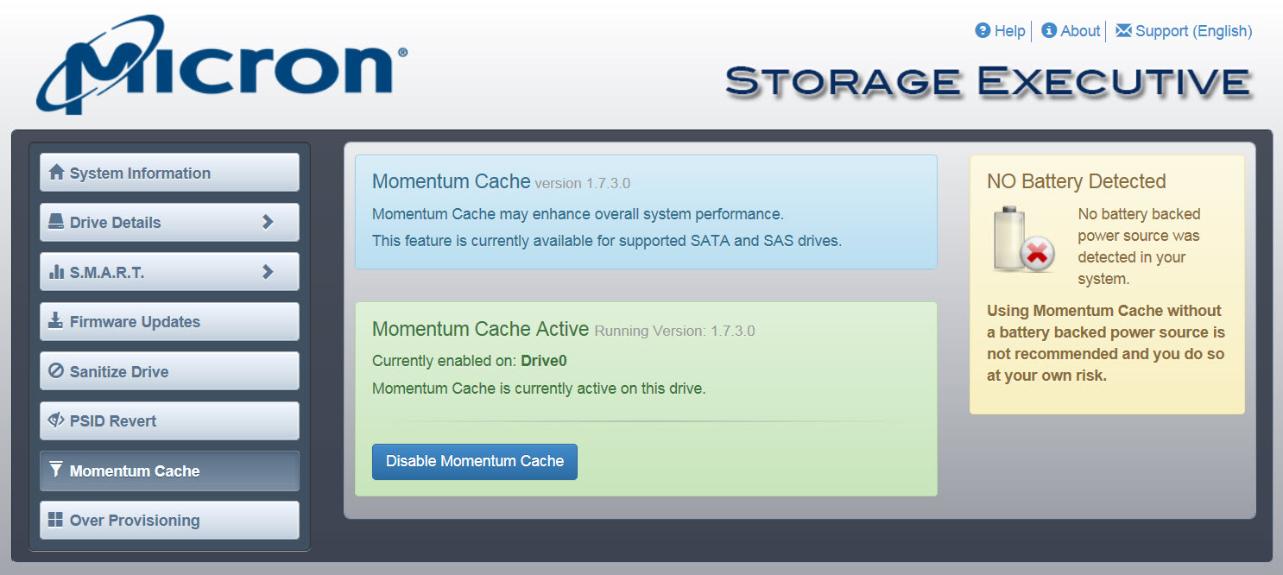Click the envelope Support icon
The width and height of the screenshot is (1283, 575).
click(x=1123, y=30)
